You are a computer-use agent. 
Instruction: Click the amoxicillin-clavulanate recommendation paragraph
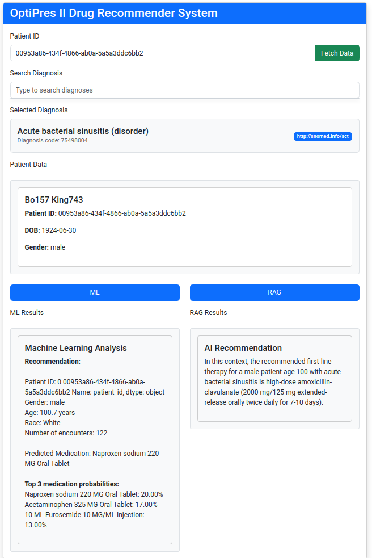point(273,382)
